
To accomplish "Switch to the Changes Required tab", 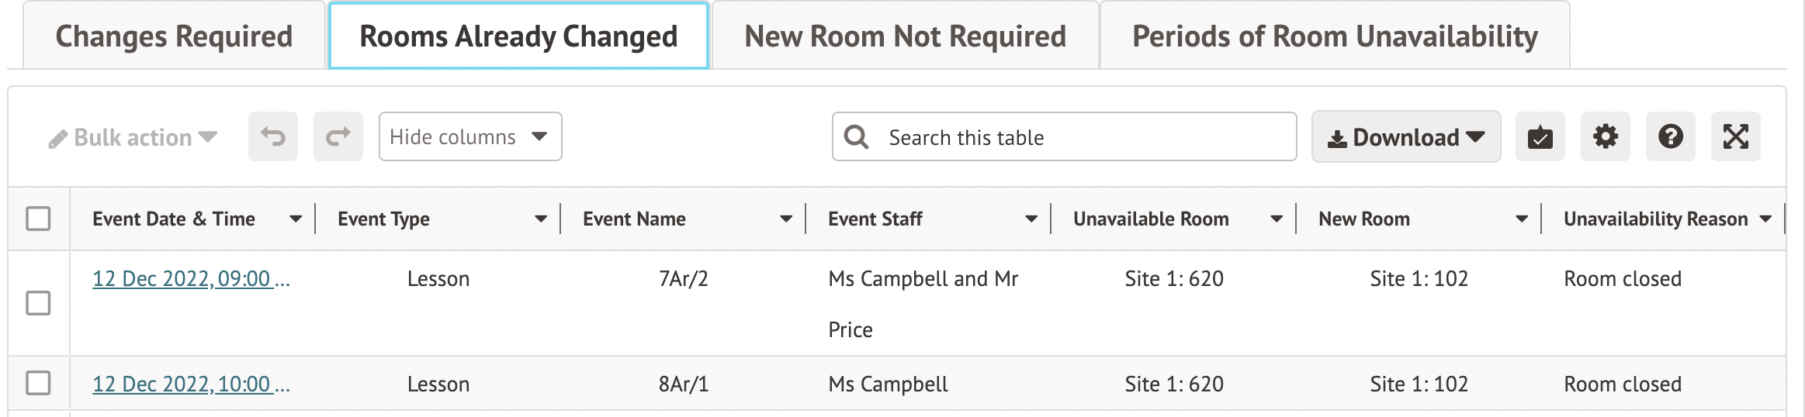I will [x=174, y=36].
